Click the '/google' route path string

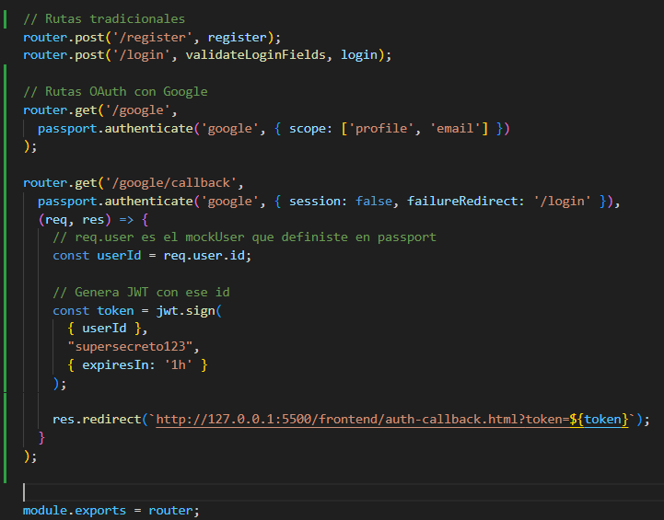click(137, 110)
